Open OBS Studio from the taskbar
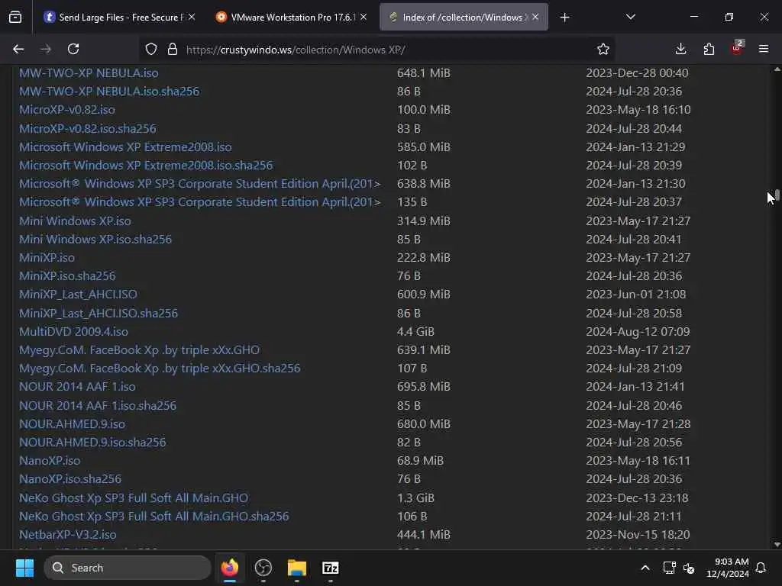Screen dimensions: 782x586 click(263, 568)
